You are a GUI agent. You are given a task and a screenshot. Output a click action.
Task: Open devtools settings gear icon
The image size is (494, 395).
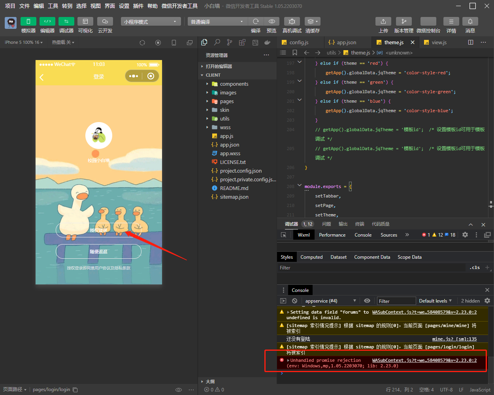(x=465, y=235)
